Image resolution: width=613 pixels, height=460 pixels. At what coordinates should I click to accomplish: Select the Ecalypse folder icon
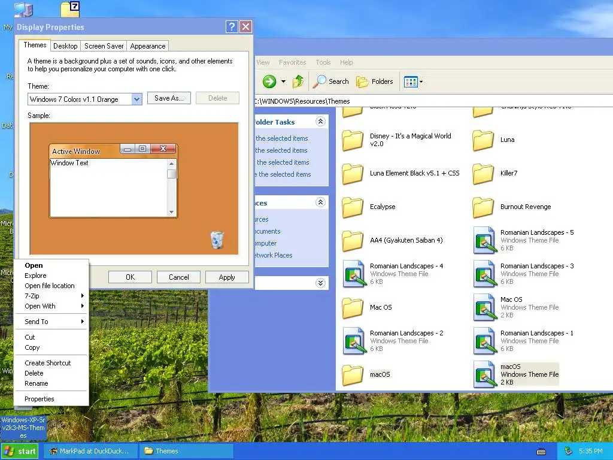(353, 207)
